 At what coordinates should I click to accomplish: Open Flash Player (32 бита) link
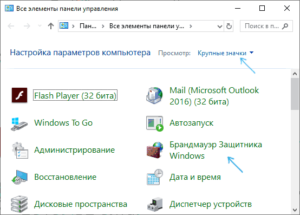[75, 95]
